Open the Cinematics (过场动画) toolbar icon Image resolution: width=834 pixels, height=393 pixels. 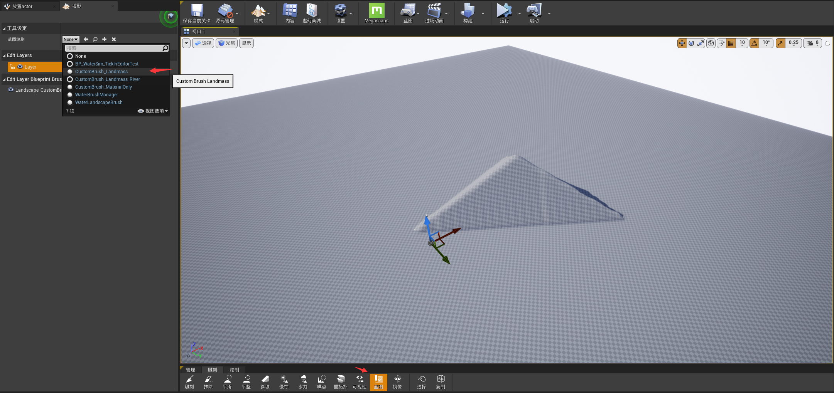pos(434,13)
